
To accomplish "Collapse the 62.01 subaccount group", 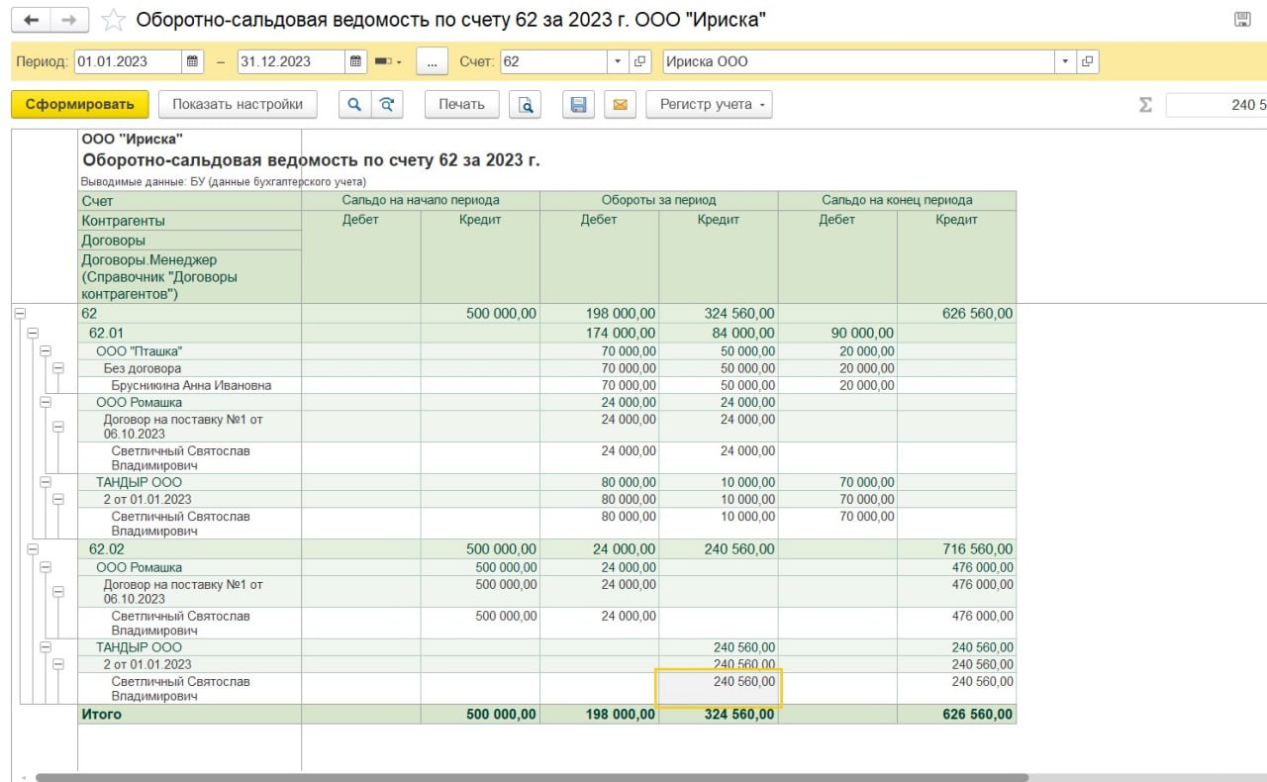I will pyautogui.click(x=33, y=334).
